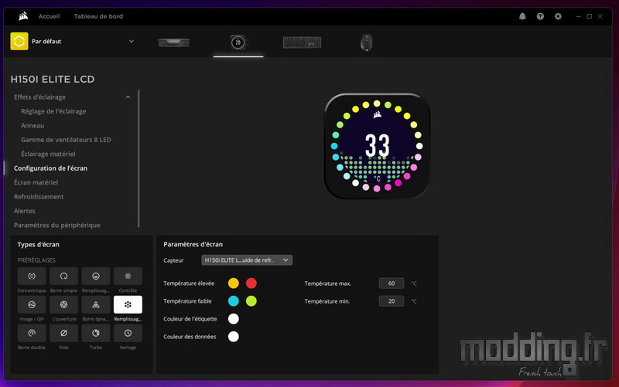Select the keyboard device icon
619x387 pixels.
point(302,42)
